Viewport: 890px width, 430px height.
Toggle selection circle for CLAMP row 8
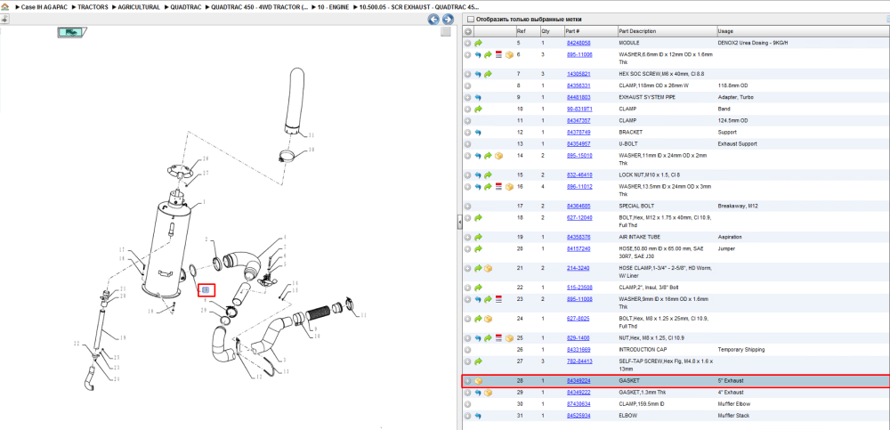tap(468, 85)
